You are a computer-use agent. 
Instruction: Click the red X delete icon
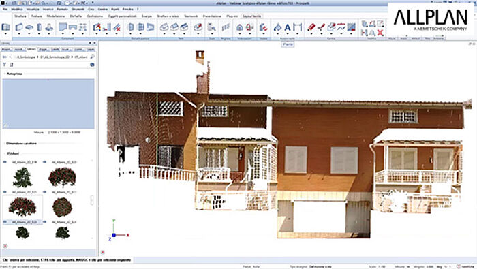tap(380, 33)
